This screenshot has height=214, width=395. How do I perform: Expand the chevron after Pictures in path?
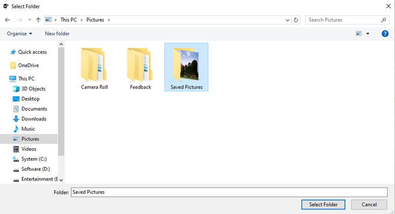[x=109, y=20]
